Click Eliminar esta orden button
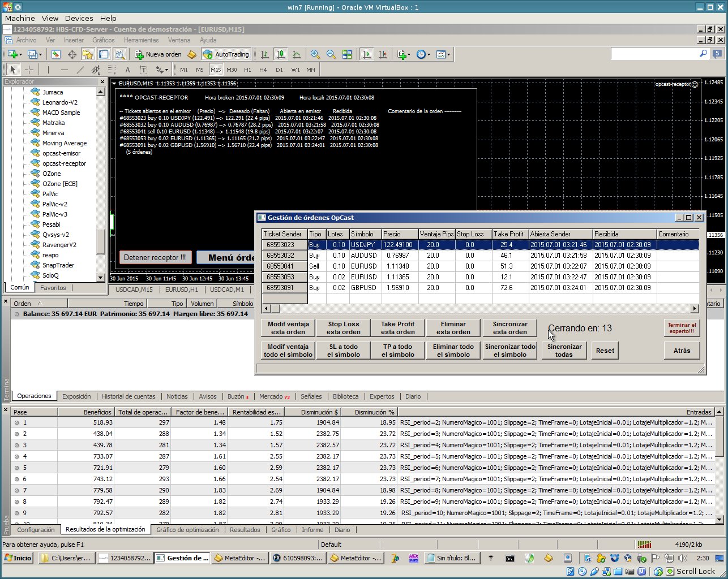Screen dimensions: 728x579 [x=453, y=328]
